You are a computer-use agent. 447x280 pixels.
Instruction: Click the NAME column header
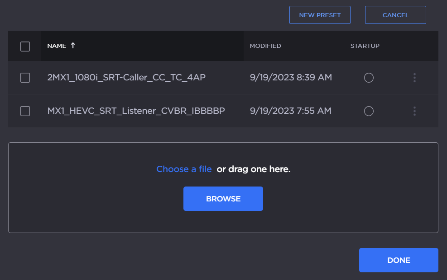point(57,46)
